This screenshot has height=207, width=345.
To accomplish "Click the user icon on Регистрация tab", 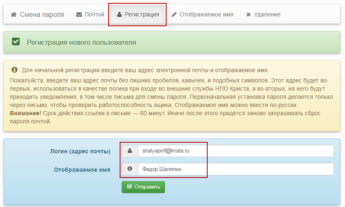I will (119, 14).
